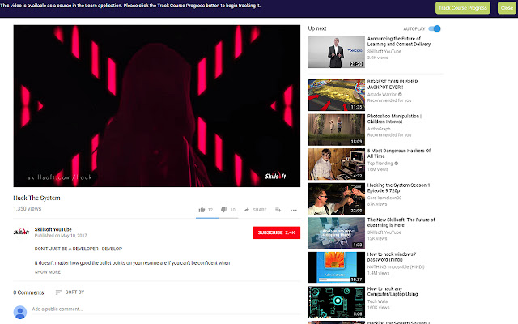The width and height of the screenshot is (518, 324).
Task: Click the add to playlist icon
Action: coord(278,210)
